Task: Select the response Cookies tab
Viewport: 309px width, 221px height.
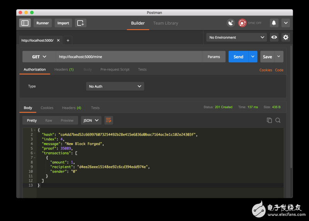Action: tap(47, 108)
